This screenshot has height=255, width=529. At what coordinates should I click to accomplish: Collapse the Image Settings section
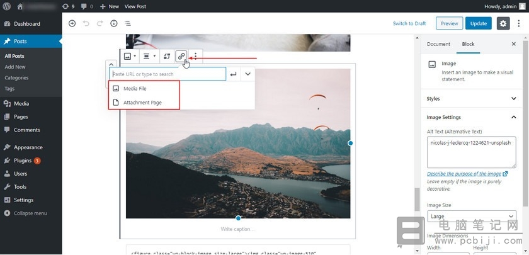coord(471,117)
